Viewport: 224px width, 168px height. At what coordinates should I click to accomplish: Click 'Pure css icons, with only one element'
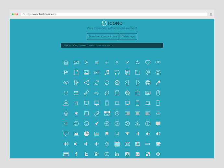click(x=112, y=28)
